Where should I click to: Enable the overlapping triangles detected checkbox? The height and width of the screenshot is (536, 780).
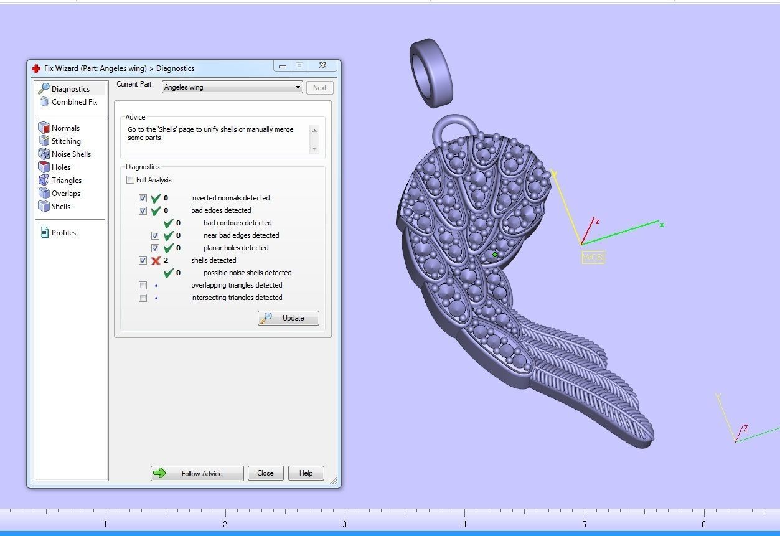143,285
